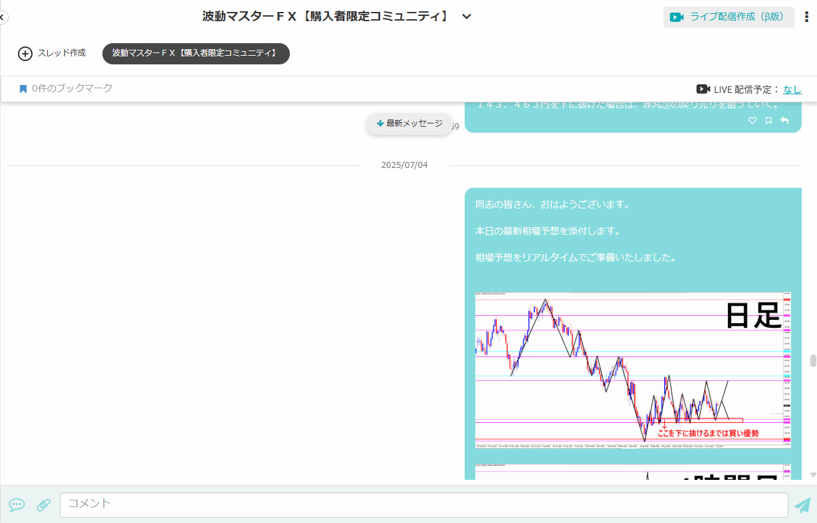Viewport: 817px width, 523px height.
Task: Reply to the earlier message with the arrow icon
Action: point(784,121)
